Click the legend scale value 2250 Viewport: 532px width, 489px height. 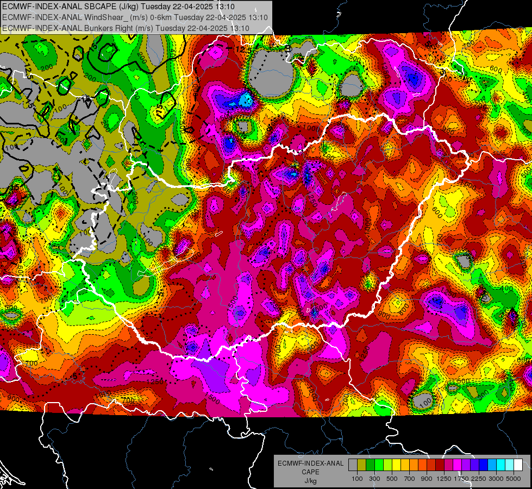pyautogui.click(x=479, y=479)
